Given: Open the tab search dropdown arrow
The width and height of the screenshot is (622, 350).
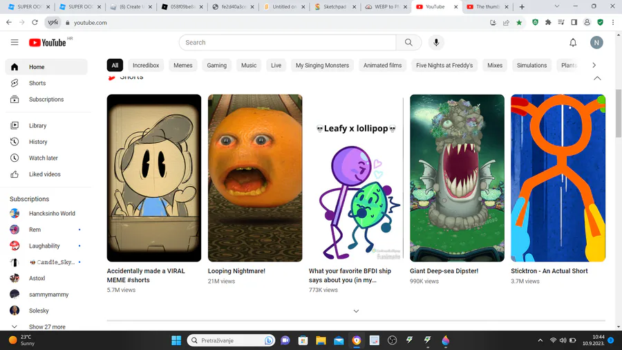Looking at the screenshot, I should click(x=556, y=6).
